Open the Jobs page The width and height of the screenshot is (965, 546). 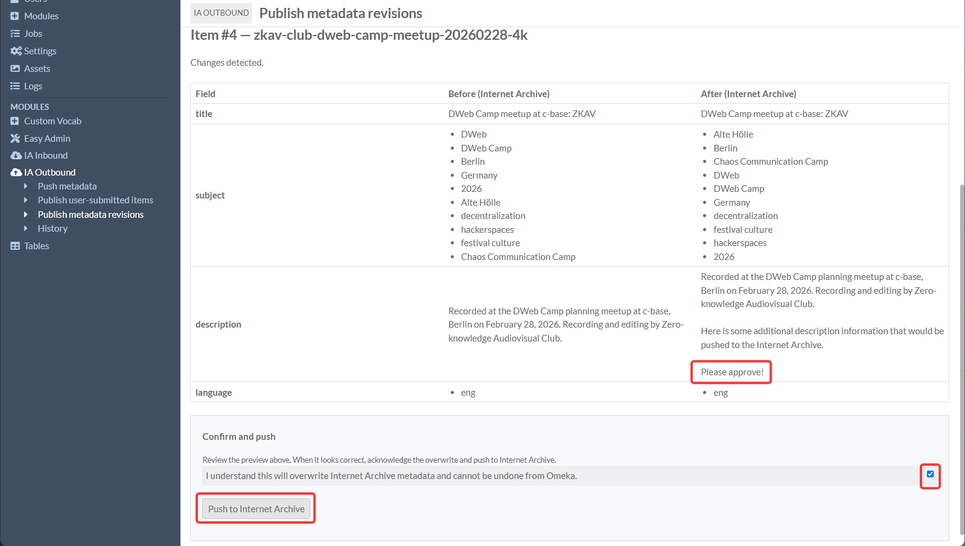click(33, 34)
